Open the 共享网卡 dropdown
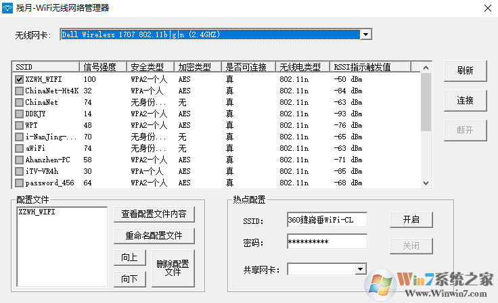Screen dimensions: 498x303 click(x=360, y=269)
